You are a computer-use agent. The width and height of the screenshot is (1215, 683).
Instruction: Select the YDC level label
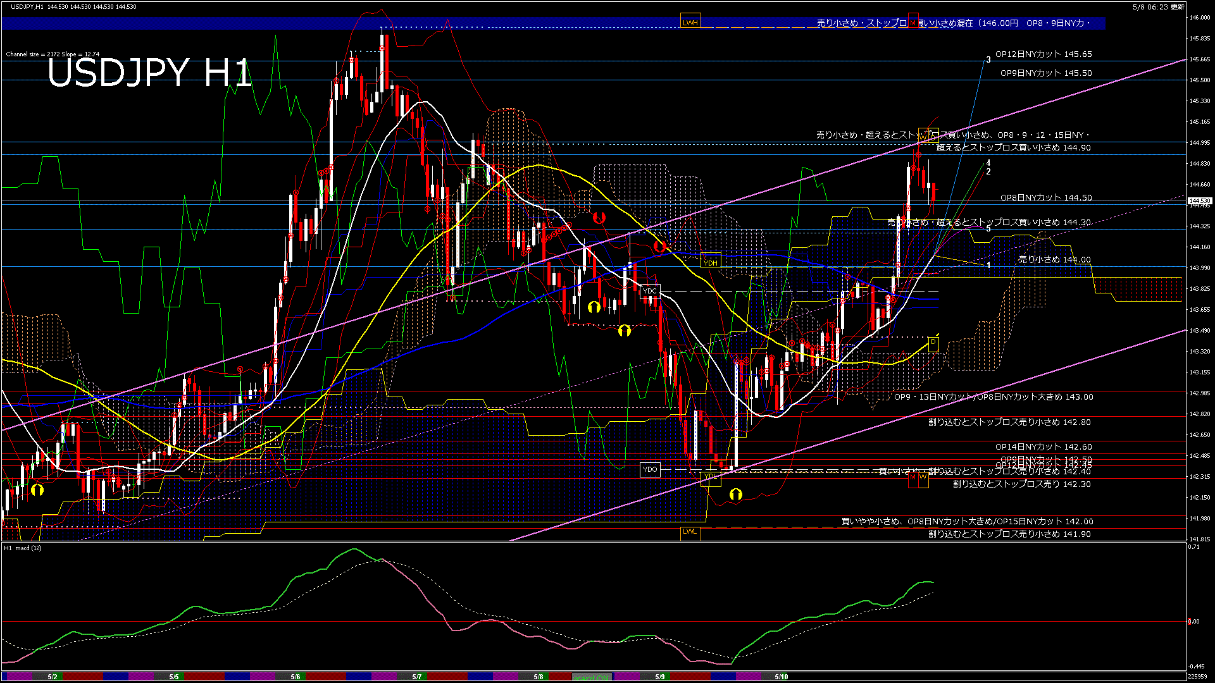[650, 292]
